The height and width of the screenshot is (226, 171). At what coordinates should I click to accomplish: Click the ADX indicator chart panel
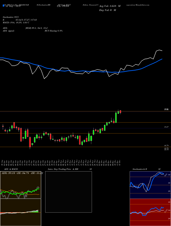click(21, 185)
